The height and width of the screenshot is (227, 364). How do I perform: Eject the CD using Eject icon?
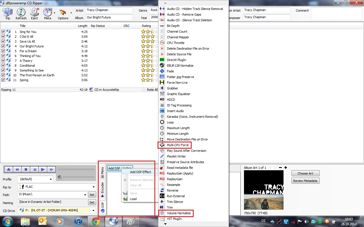[34, 13]
